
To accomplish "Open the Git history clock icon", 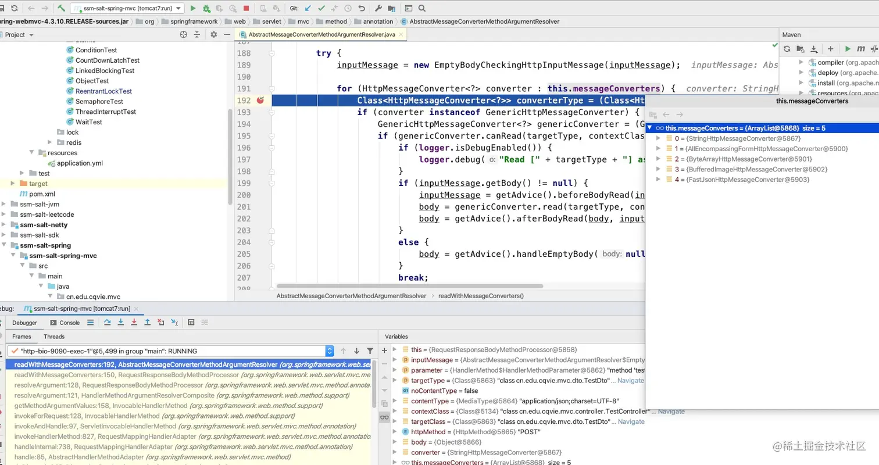I will pyautogui.click(x=348, y=8).
